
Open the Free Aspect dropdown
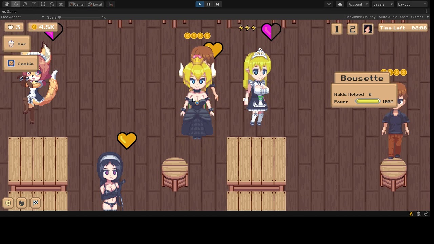click(22, 17)
